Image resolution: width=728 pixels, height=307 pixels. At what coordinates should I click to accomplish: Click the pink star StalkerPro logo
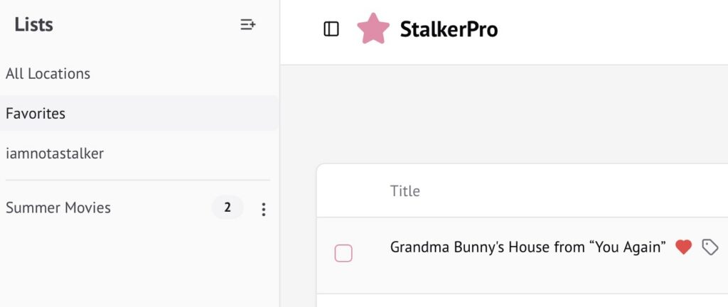373,29
